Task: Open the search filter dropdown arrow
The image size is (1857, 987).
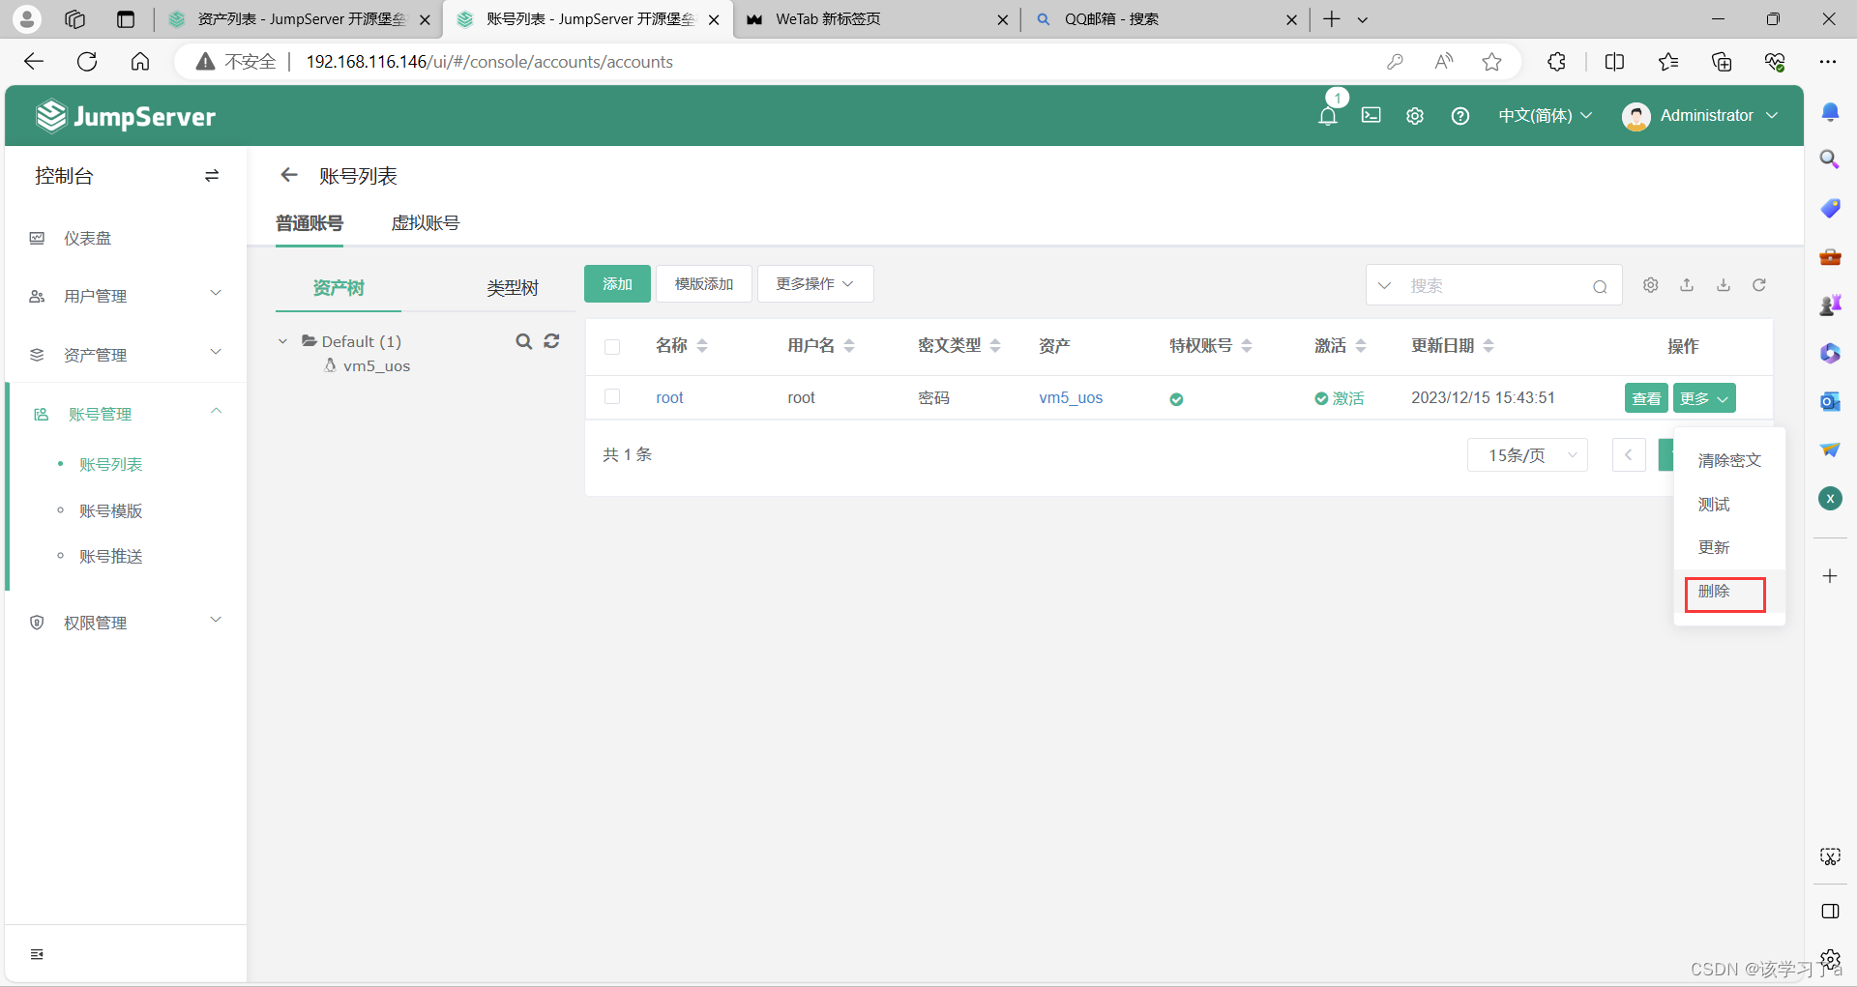Action: [1384, 286]
